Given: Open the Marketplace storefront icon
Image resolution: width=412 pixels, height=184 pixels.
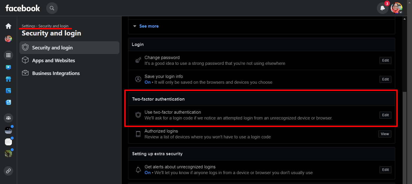Looking at the screenshot, I should 8,79.
